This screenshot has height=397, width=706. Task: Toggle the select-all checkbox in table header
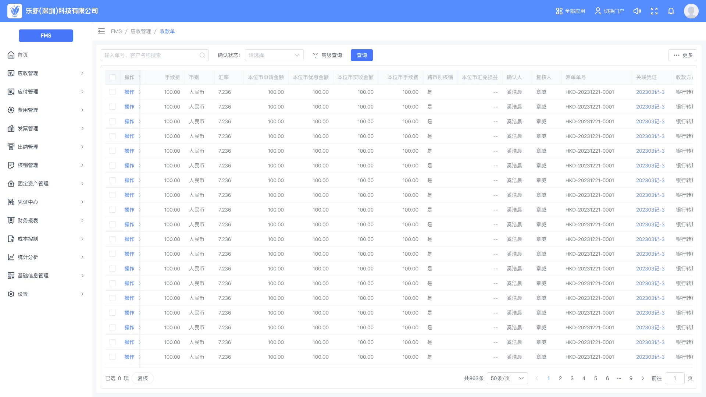point(113,77)
